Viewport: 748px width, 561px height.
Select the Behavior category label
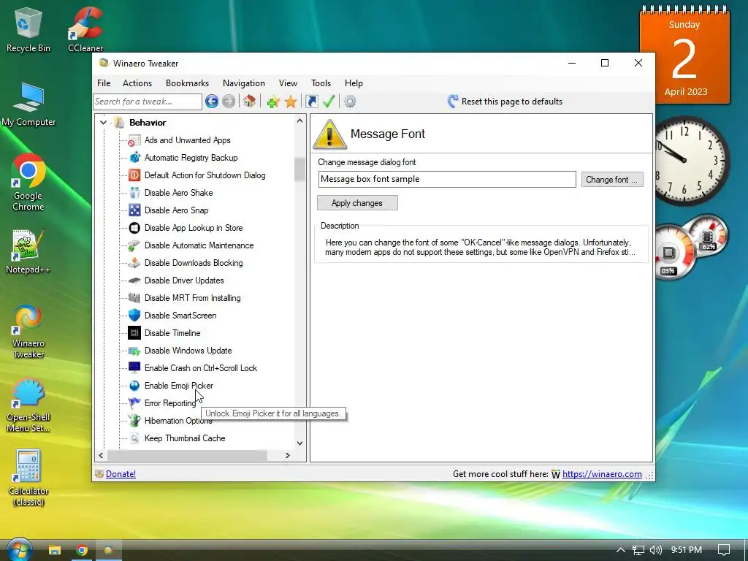coord(148,123)
